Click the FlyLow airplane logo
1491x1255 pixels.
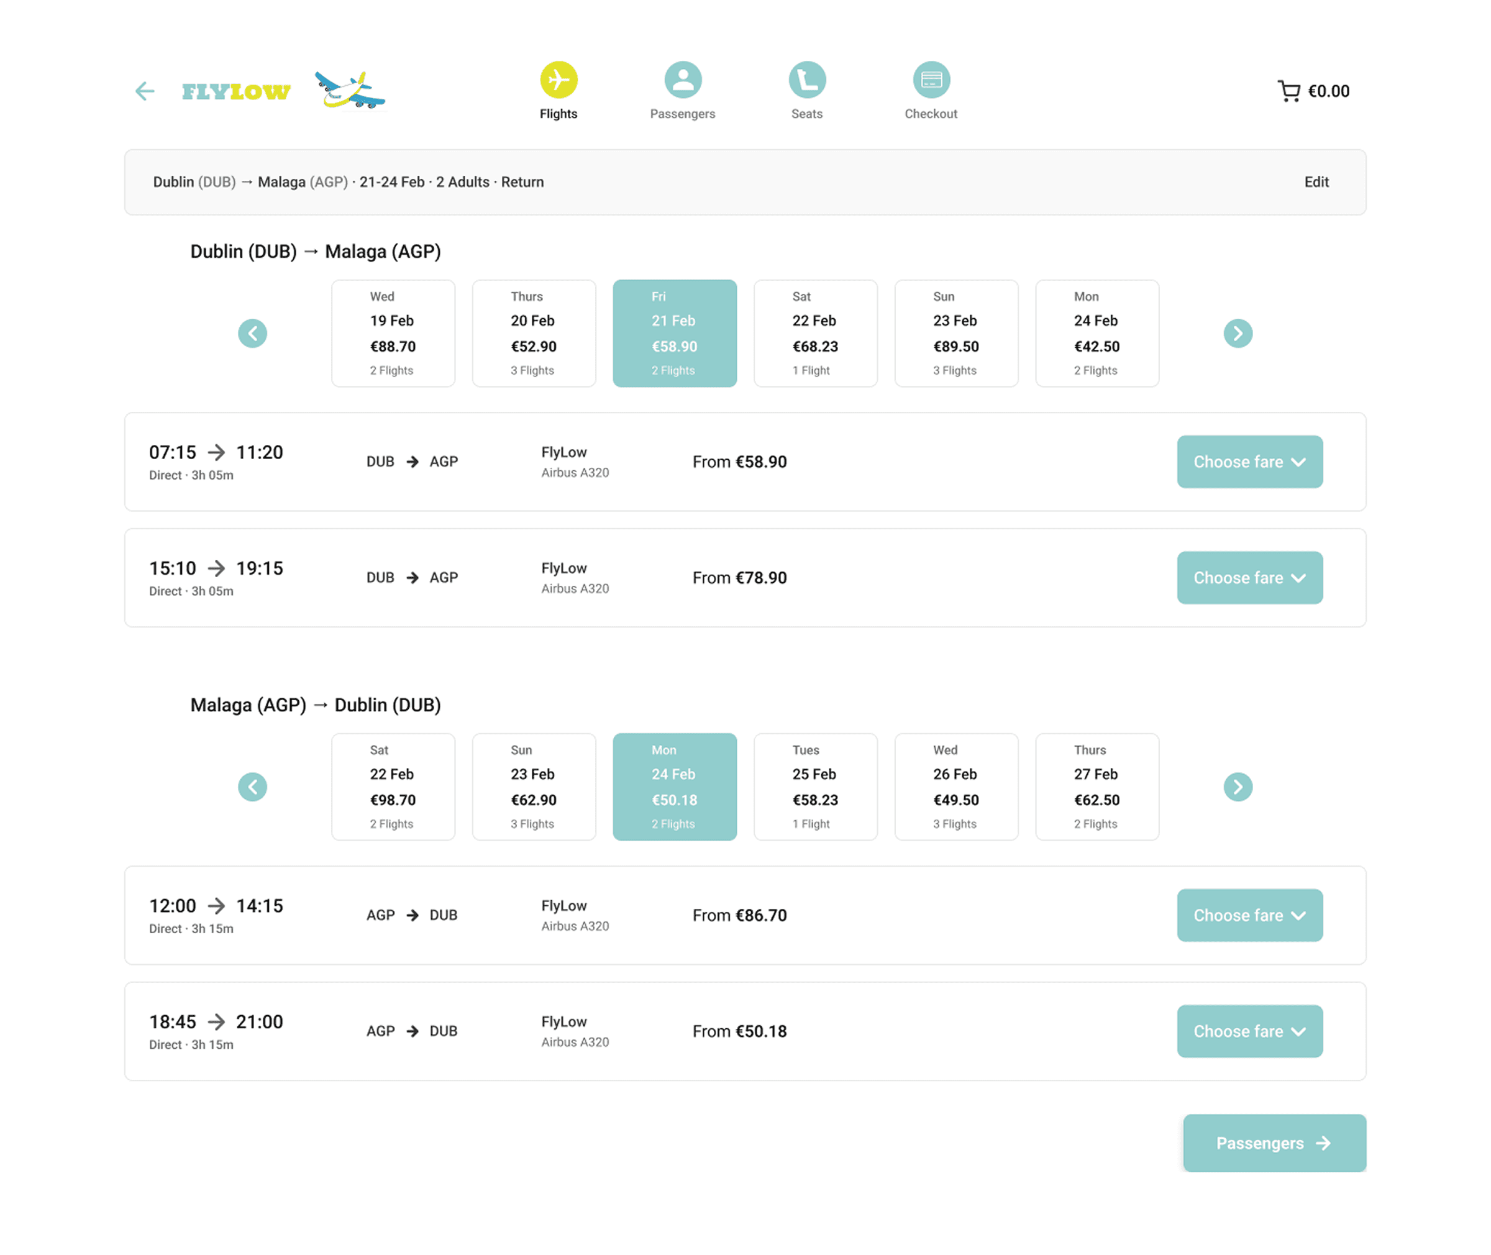point(349,91)
